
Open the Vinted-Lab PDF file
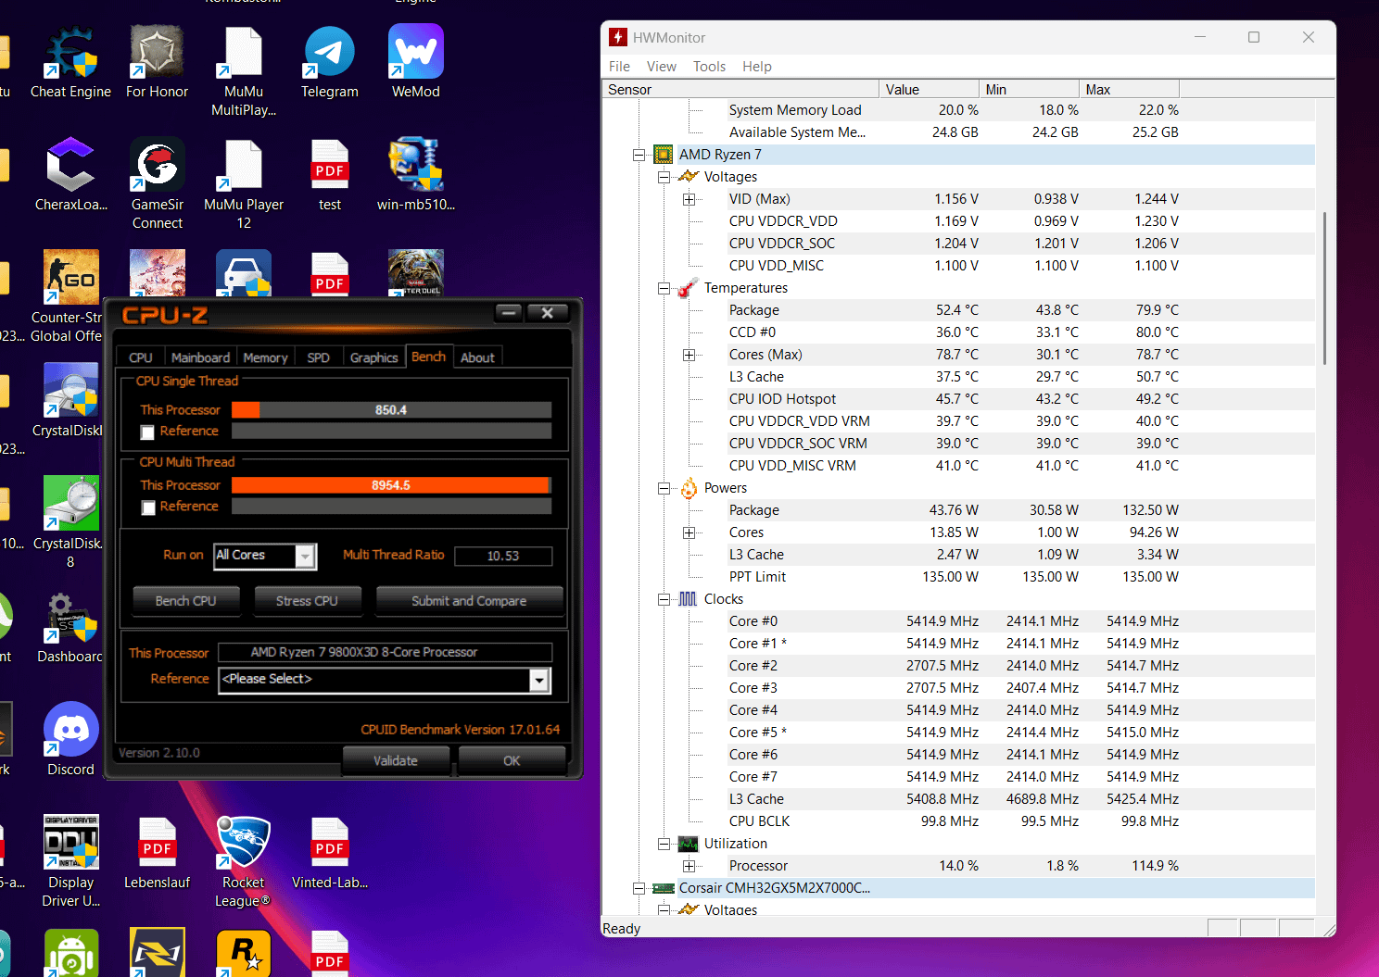tap(329, 854)
